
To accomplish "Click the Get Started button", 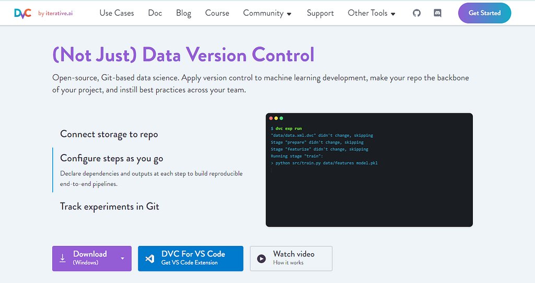I will [x=484, y=13].
